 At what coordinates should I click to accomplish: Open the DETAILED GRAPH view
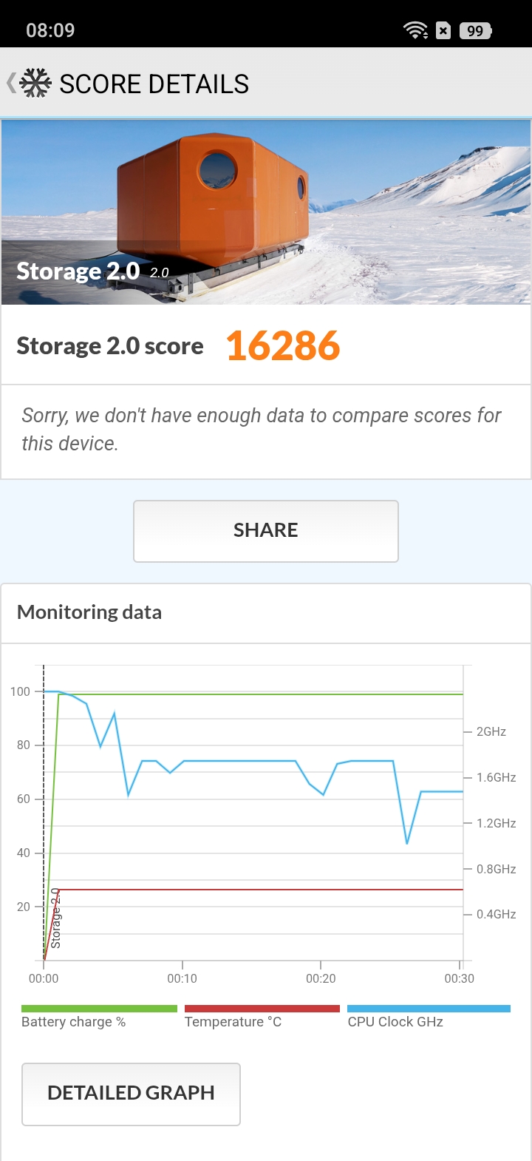tap(131, 1094)
